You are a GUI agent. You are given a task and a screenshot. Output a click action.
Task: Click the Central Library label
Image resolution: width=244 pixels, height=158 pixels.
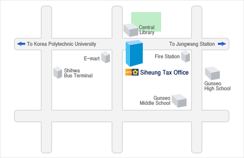pyautogui.click(x=147, y=30)
